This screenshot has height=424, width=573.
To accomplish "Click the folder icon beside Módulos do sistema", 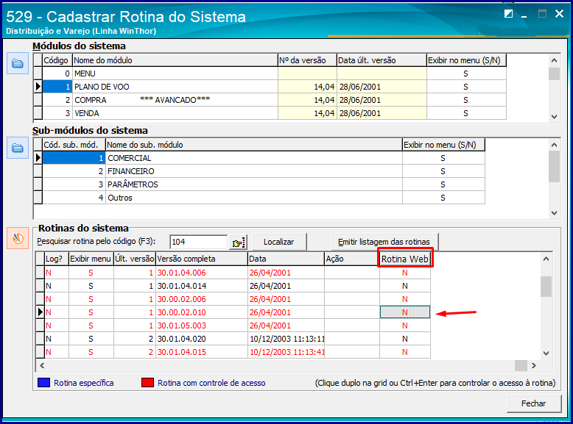I will click(x=18, y=63).
